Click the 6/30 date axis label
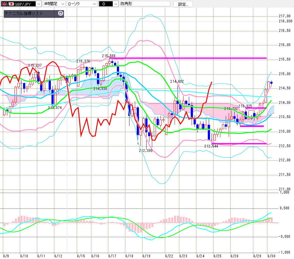This screenshot has width=294, height=259. coord(271,256)
